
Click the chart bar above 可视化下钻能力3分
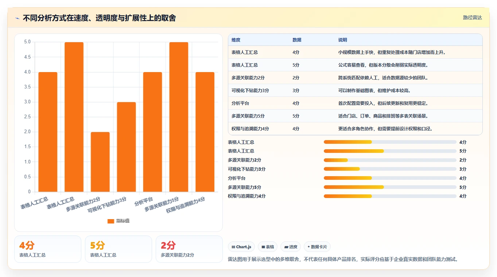tap(127, 147)
